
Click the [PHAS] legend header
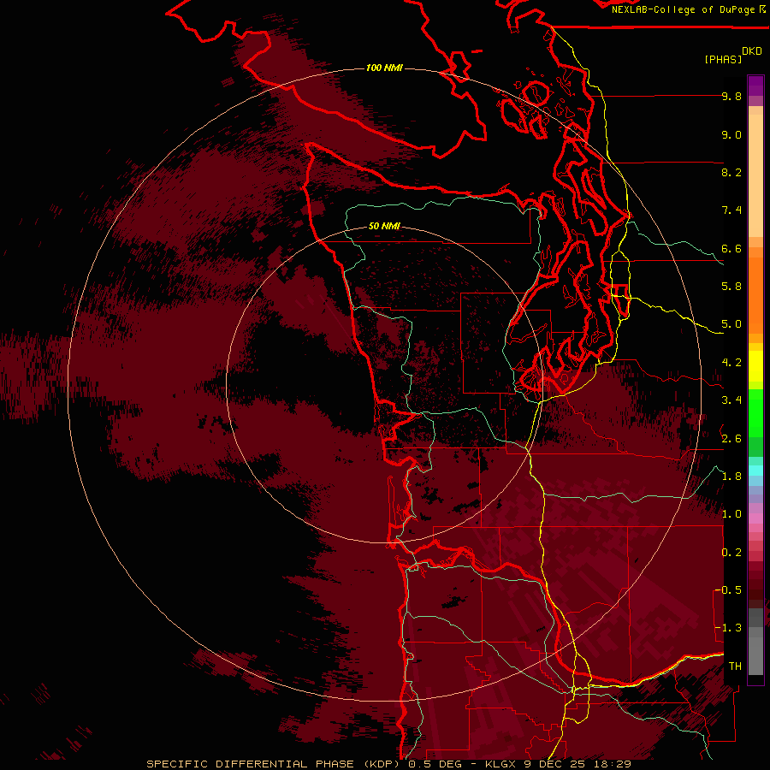tap(723, 59)
